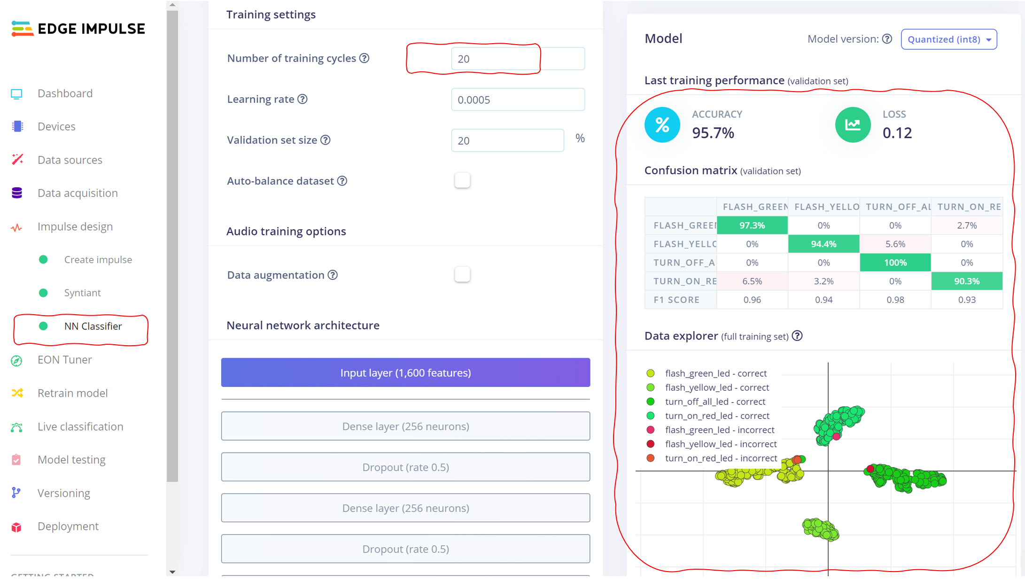Screen dimensions: 1025x580
Task: Enable the Data augmentation toggle
Action: click(462, 275)
